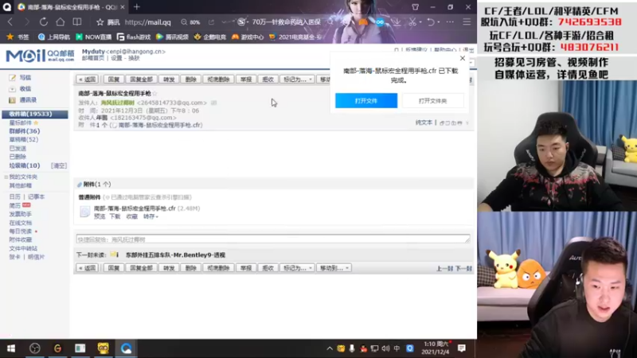Click the 预览 attachment preview link
Image resolution: width=637 pixels, height=358 pixels.
click(100, 216)
